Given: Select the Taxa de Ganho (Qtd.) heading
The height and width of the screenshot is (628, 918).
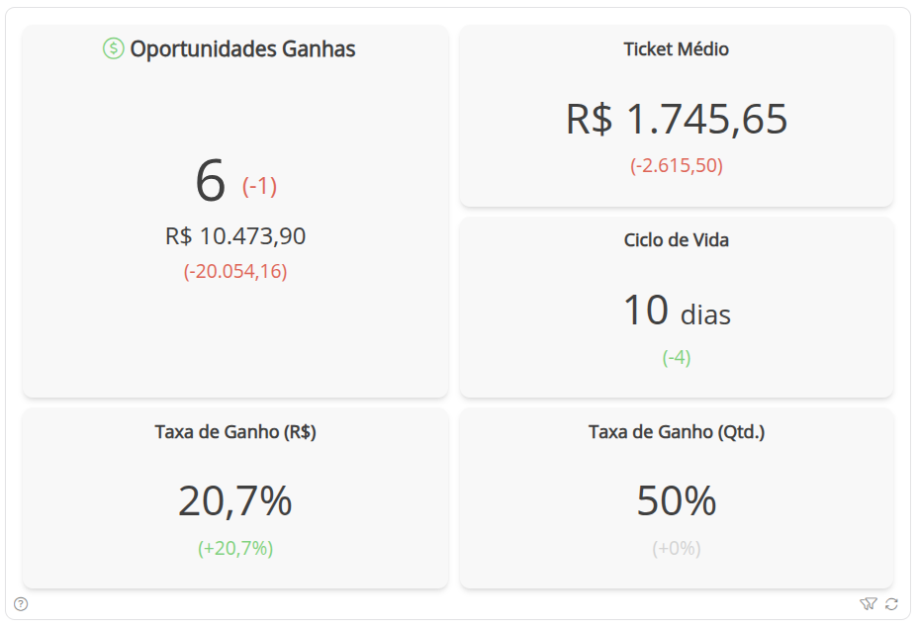Looking at the screenshot, I should 677,432.
